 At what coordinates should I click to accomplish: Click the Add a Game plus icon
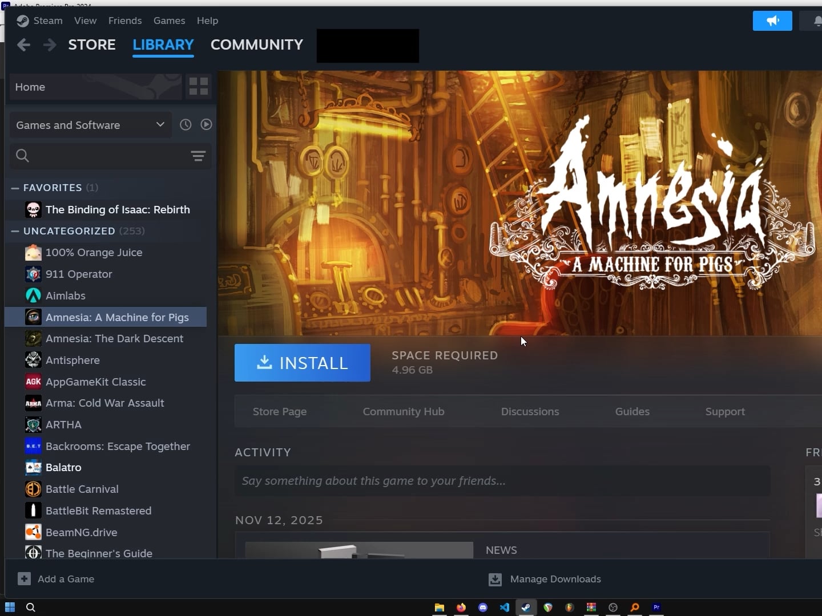[x=24, y=579]
